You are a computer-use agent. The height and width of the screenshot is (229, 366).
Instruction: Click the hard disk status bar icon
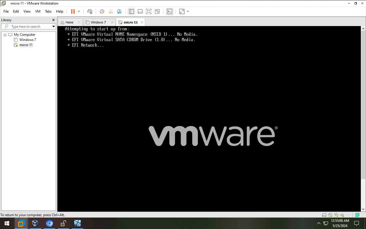pyautogui.click(x=324, y=215)
